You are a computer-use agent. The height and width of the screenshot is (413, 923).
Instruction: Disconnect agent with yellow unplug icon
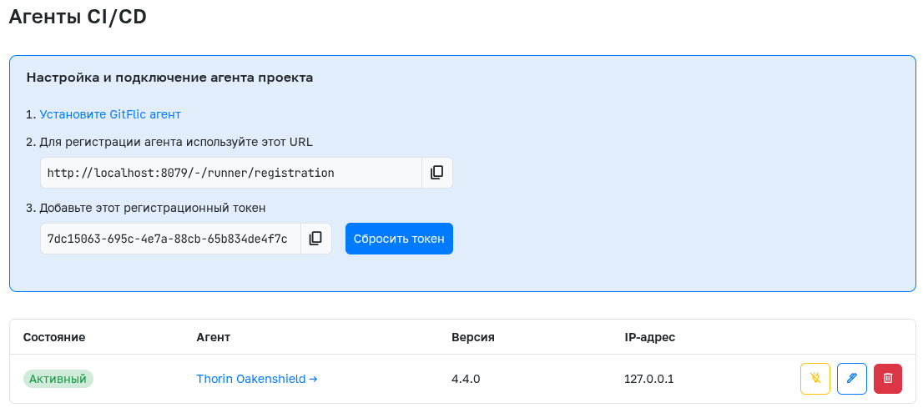815,379
